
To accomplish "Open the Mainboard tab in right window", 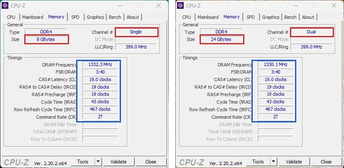I will pyautogui.click(x=208, y=17).
